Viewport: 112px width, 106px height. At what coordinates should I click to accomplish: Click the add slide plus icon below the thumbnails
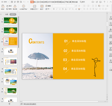point(10,104)
